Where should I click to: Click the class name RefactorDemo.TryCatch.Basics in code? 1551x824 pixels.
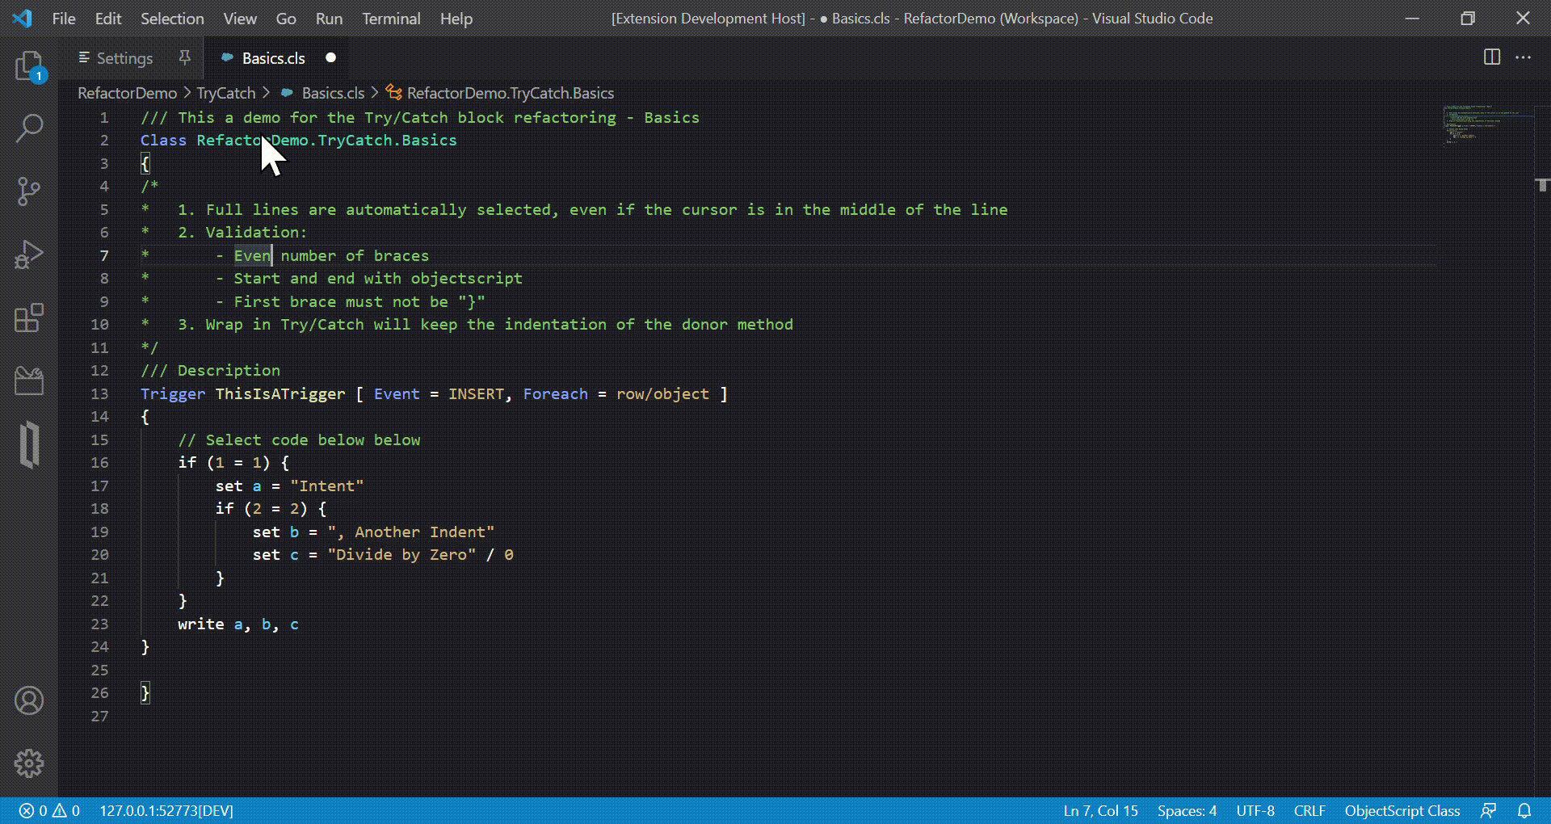326,140
